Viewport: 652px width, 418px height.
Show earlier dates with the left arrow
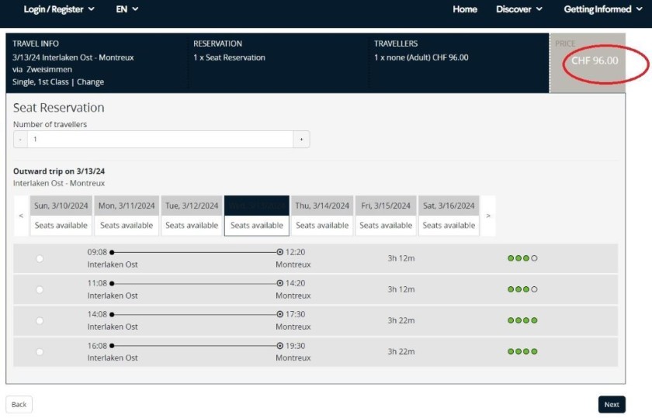(21, 216)
